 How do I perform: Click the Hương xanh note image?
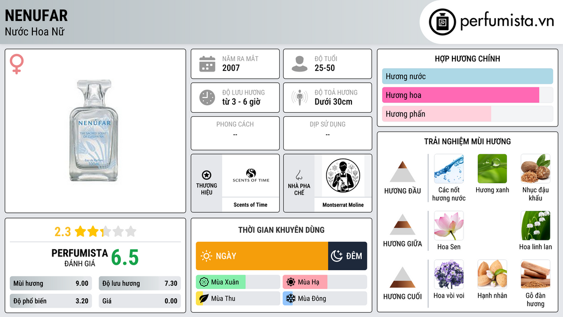[492, 169]
